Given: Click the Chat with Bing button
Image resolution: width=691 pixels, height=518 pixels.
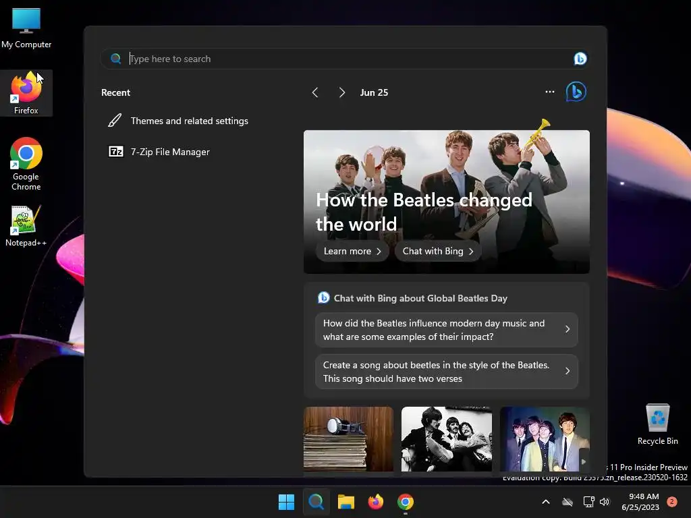Looking at the screenshot, I should (x=437, y=251).
